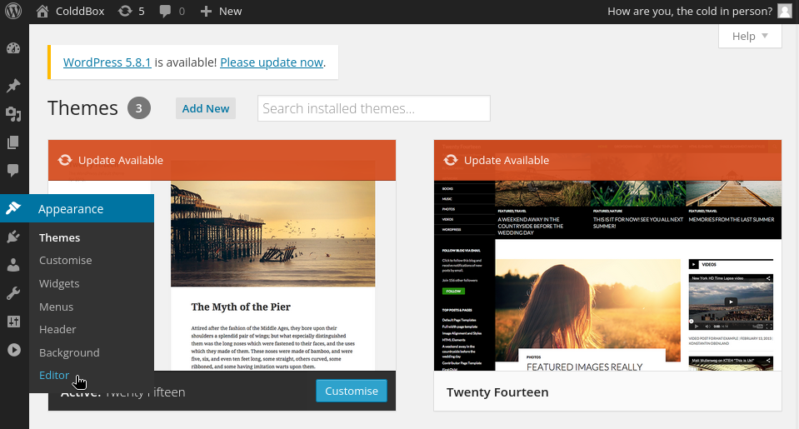The width and height of the screenshot is (799, 429).
Task: Follow the WordPress 5.8.1 link
Action: (107, 62)
